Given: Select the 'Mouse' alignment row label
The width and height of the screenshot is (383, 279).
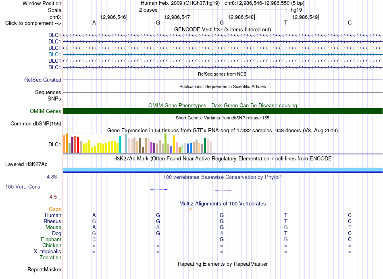Looking at the screenshot, I should [x=53, y=228].
